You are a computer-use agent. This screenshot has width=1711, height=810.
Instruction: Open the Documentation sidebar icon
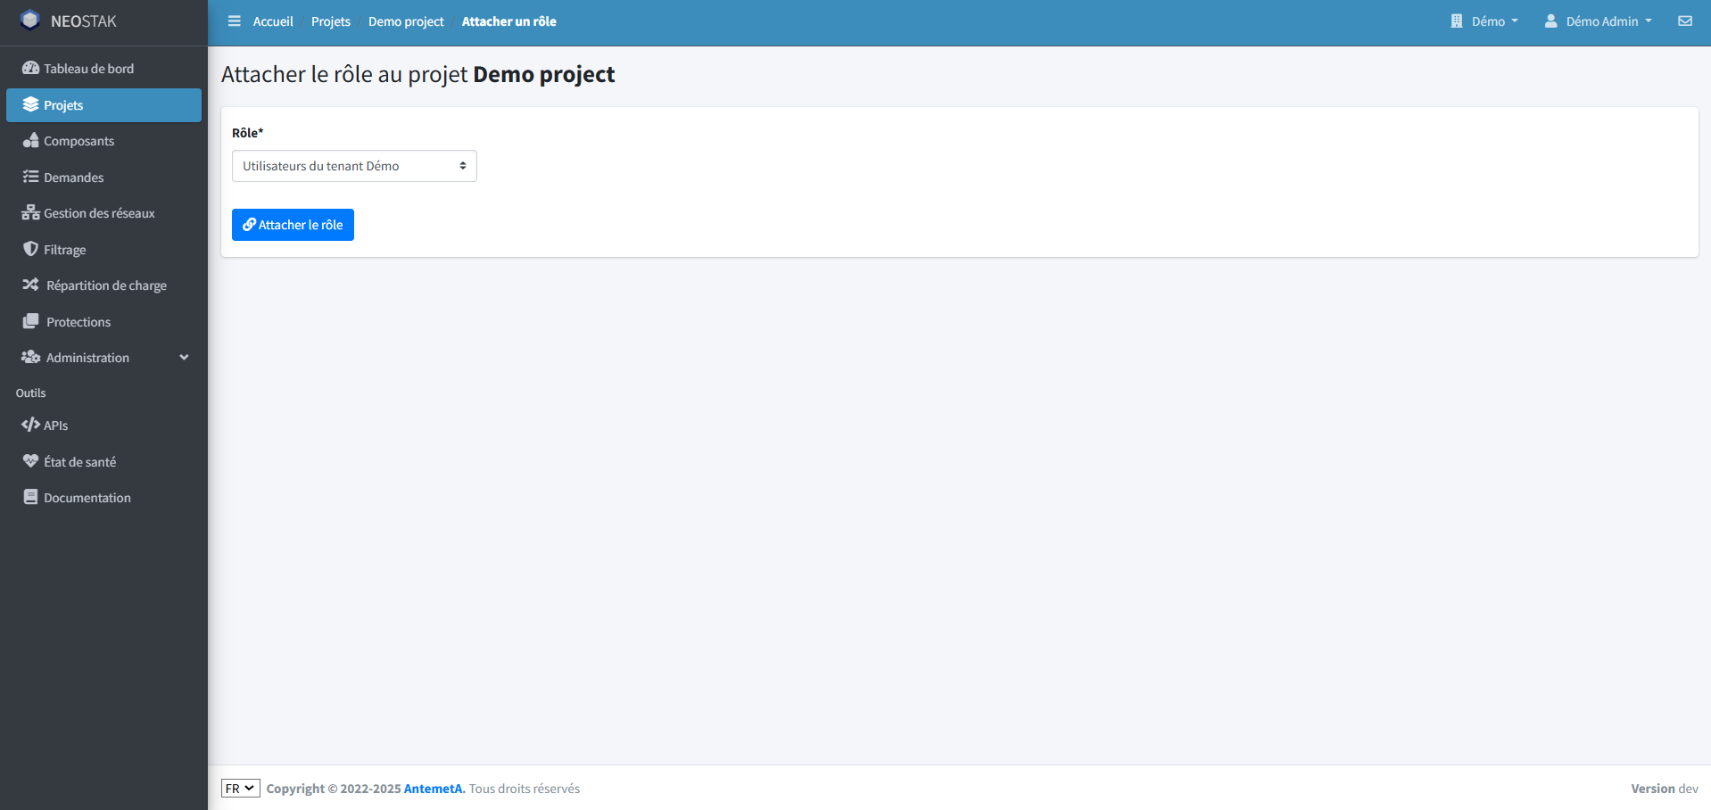(30, 497)
